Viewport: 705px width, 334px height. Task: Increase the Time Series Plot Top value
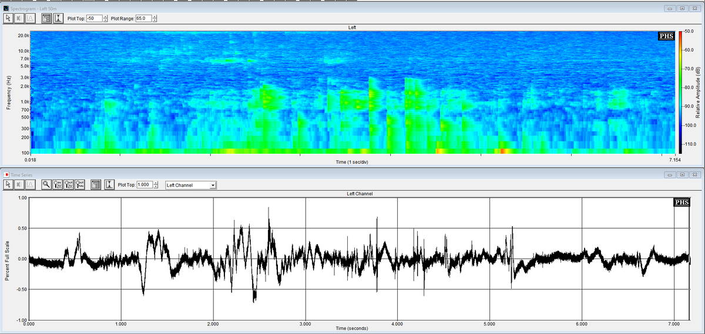click(156, 183)
